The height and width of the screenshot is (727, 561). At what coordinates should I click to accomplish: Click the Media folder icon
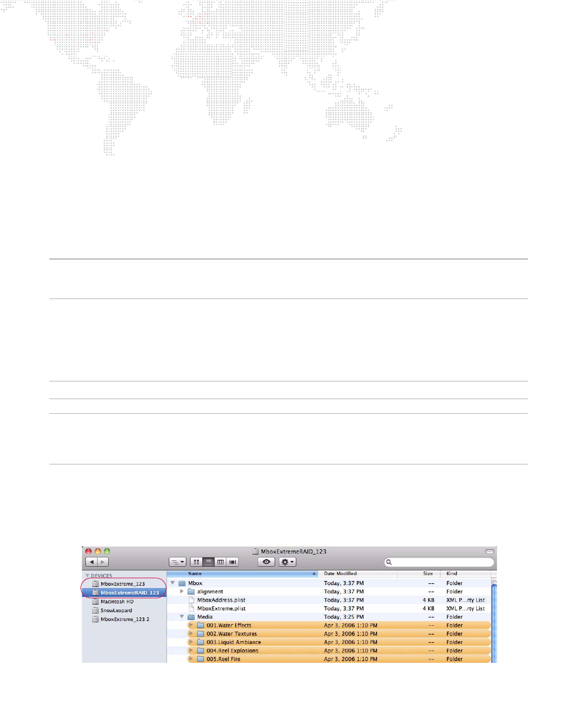(191, 617)
